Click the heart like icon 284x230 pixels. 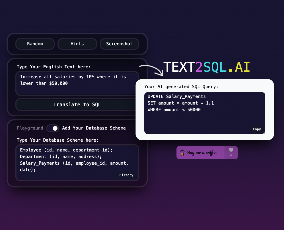click(x=231, y=150)
